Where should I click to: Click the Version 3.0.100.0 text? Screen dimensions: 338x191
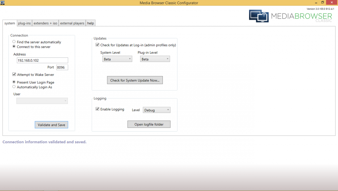coord(321,9)
